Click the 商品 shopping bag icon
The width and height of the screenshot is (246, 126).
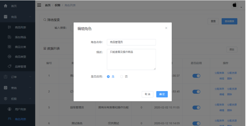(x=6, y=17)
